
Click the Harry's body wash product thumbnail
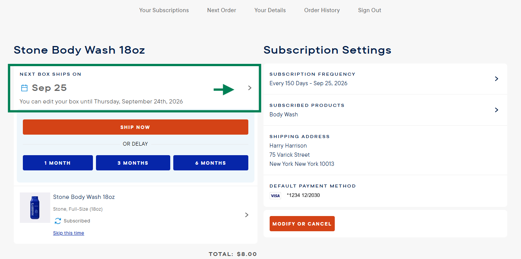click(35, 208)
